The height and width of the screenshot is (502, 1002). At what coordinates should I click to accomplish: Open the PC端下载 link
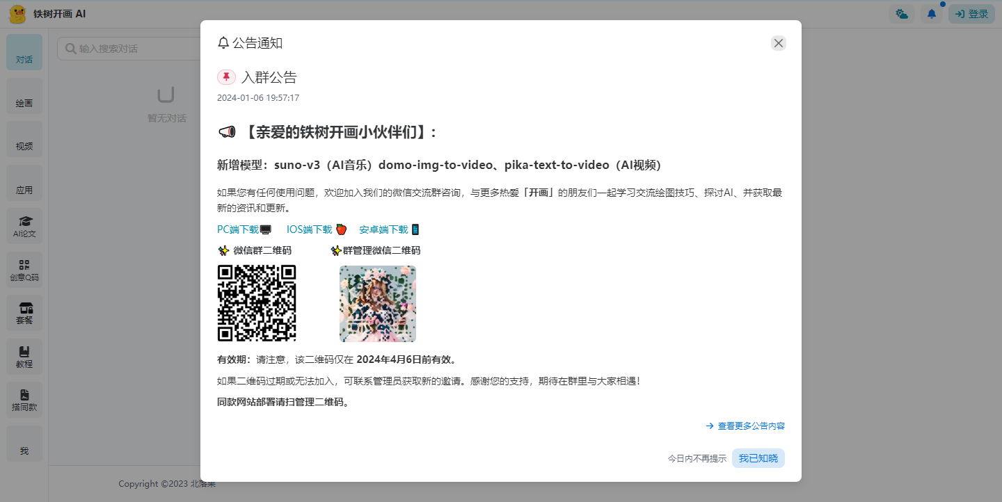tap(244, 229)
